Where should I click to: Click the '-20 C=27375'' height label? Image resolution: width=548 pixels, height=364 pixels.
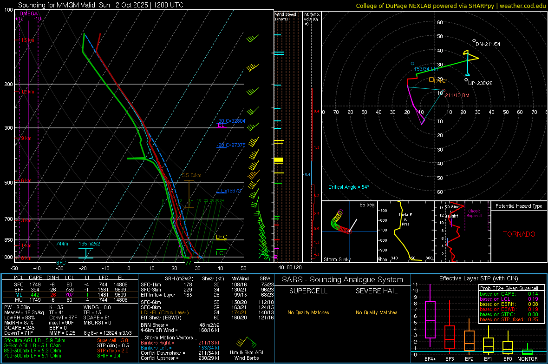point(231,145)
